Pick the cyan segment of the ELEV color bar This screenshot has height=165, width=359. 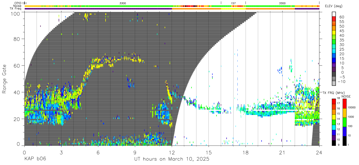pos(334,51)
